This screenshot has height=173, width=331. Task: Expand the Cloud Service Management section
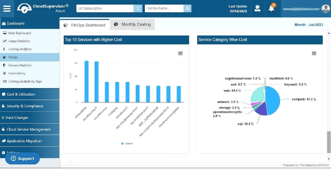[30, 129]
